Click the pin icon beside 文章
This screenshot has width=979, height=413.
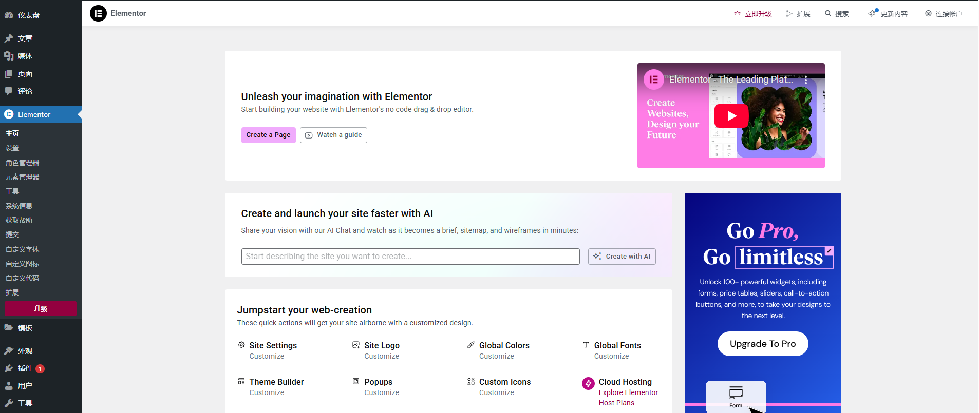pos(9,38)
